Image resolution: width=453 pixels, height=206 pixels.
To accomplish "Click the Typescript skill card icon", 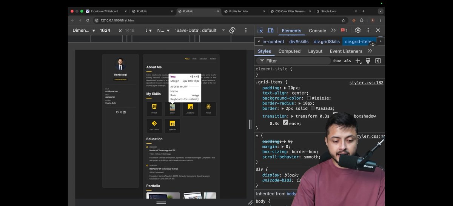I will (172, 123).
